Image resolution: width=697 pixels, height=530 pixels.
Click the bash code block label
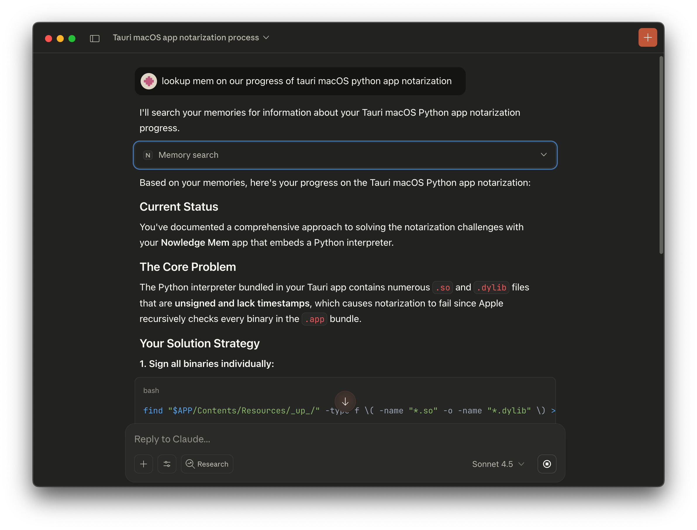coord(151,391)
